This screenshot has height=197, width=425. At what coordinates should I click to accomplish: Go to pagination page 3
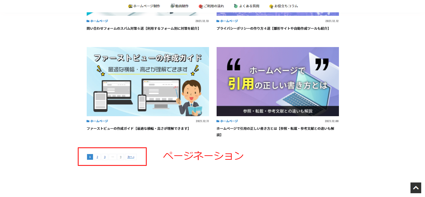tap(105, 157)
